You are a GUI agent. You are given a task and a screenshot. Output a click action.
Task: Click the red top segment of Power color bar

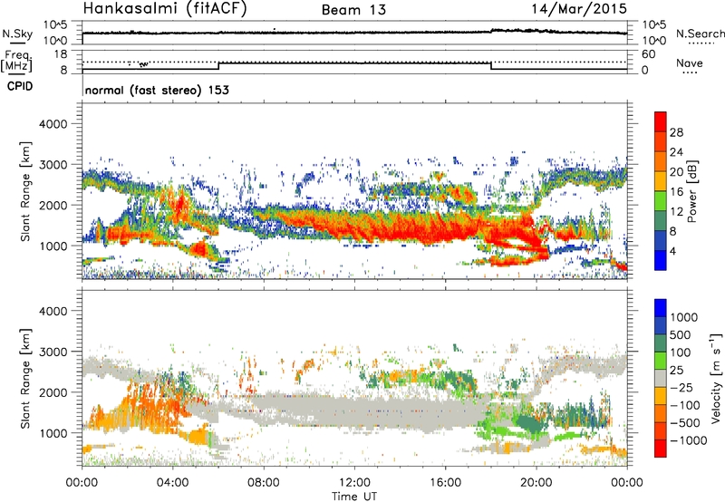(x=661, y=122)
